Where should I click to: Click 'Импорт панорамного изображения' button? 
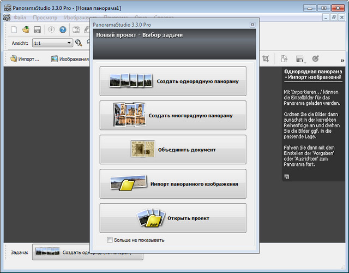[173, 184]
